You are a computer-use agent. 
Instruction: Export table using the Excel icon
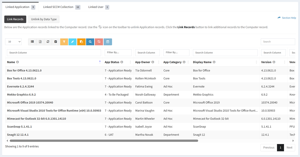40,42
